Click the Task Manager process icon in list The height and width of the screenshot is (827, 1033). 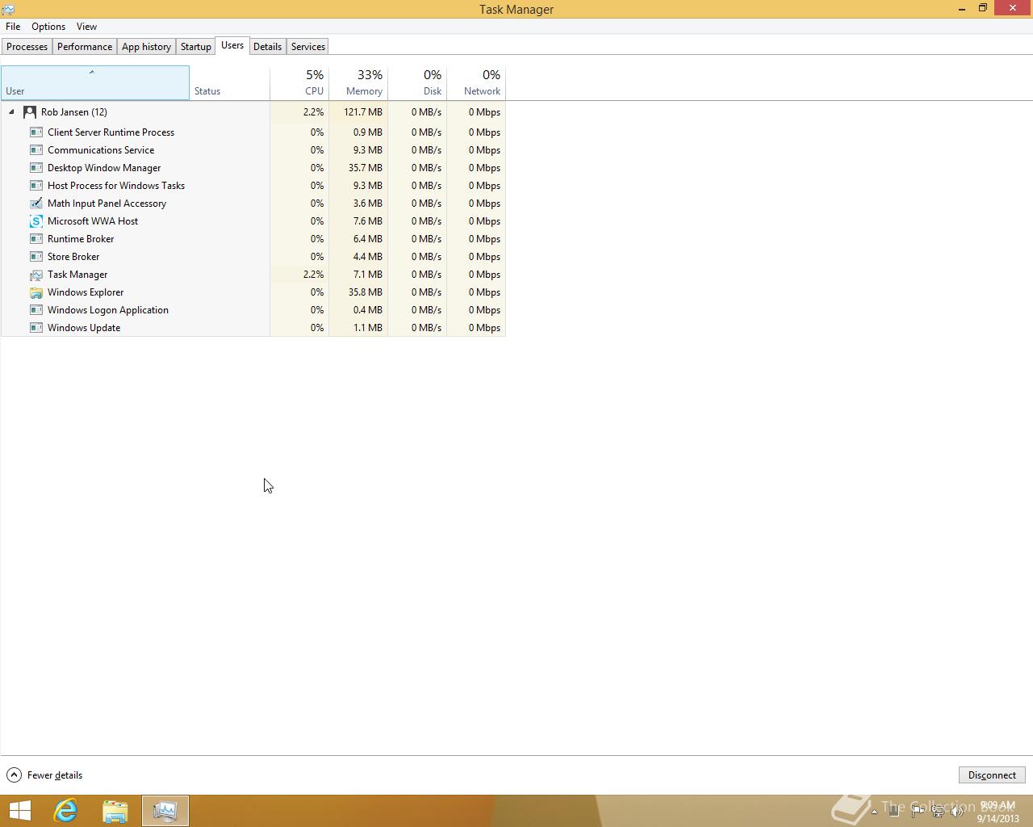36,275
